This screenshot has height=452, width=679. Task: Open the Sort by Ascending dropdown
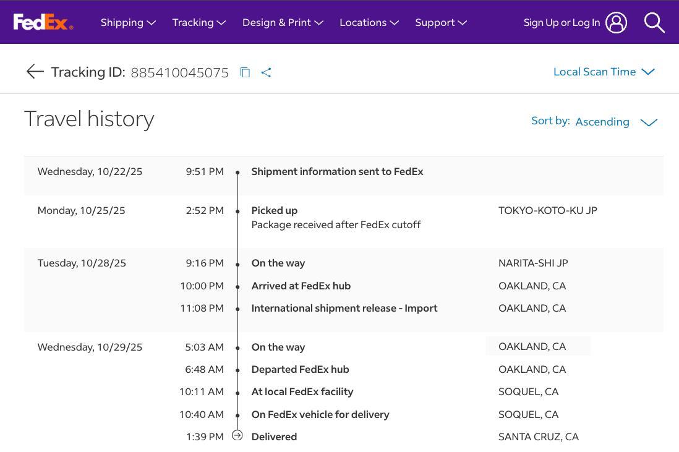tap(602, 122)
